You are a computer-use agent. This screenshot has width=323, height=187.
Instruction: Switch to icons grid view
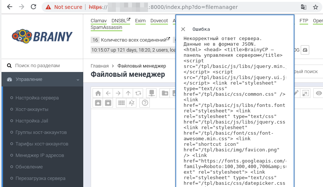[121, 103]
